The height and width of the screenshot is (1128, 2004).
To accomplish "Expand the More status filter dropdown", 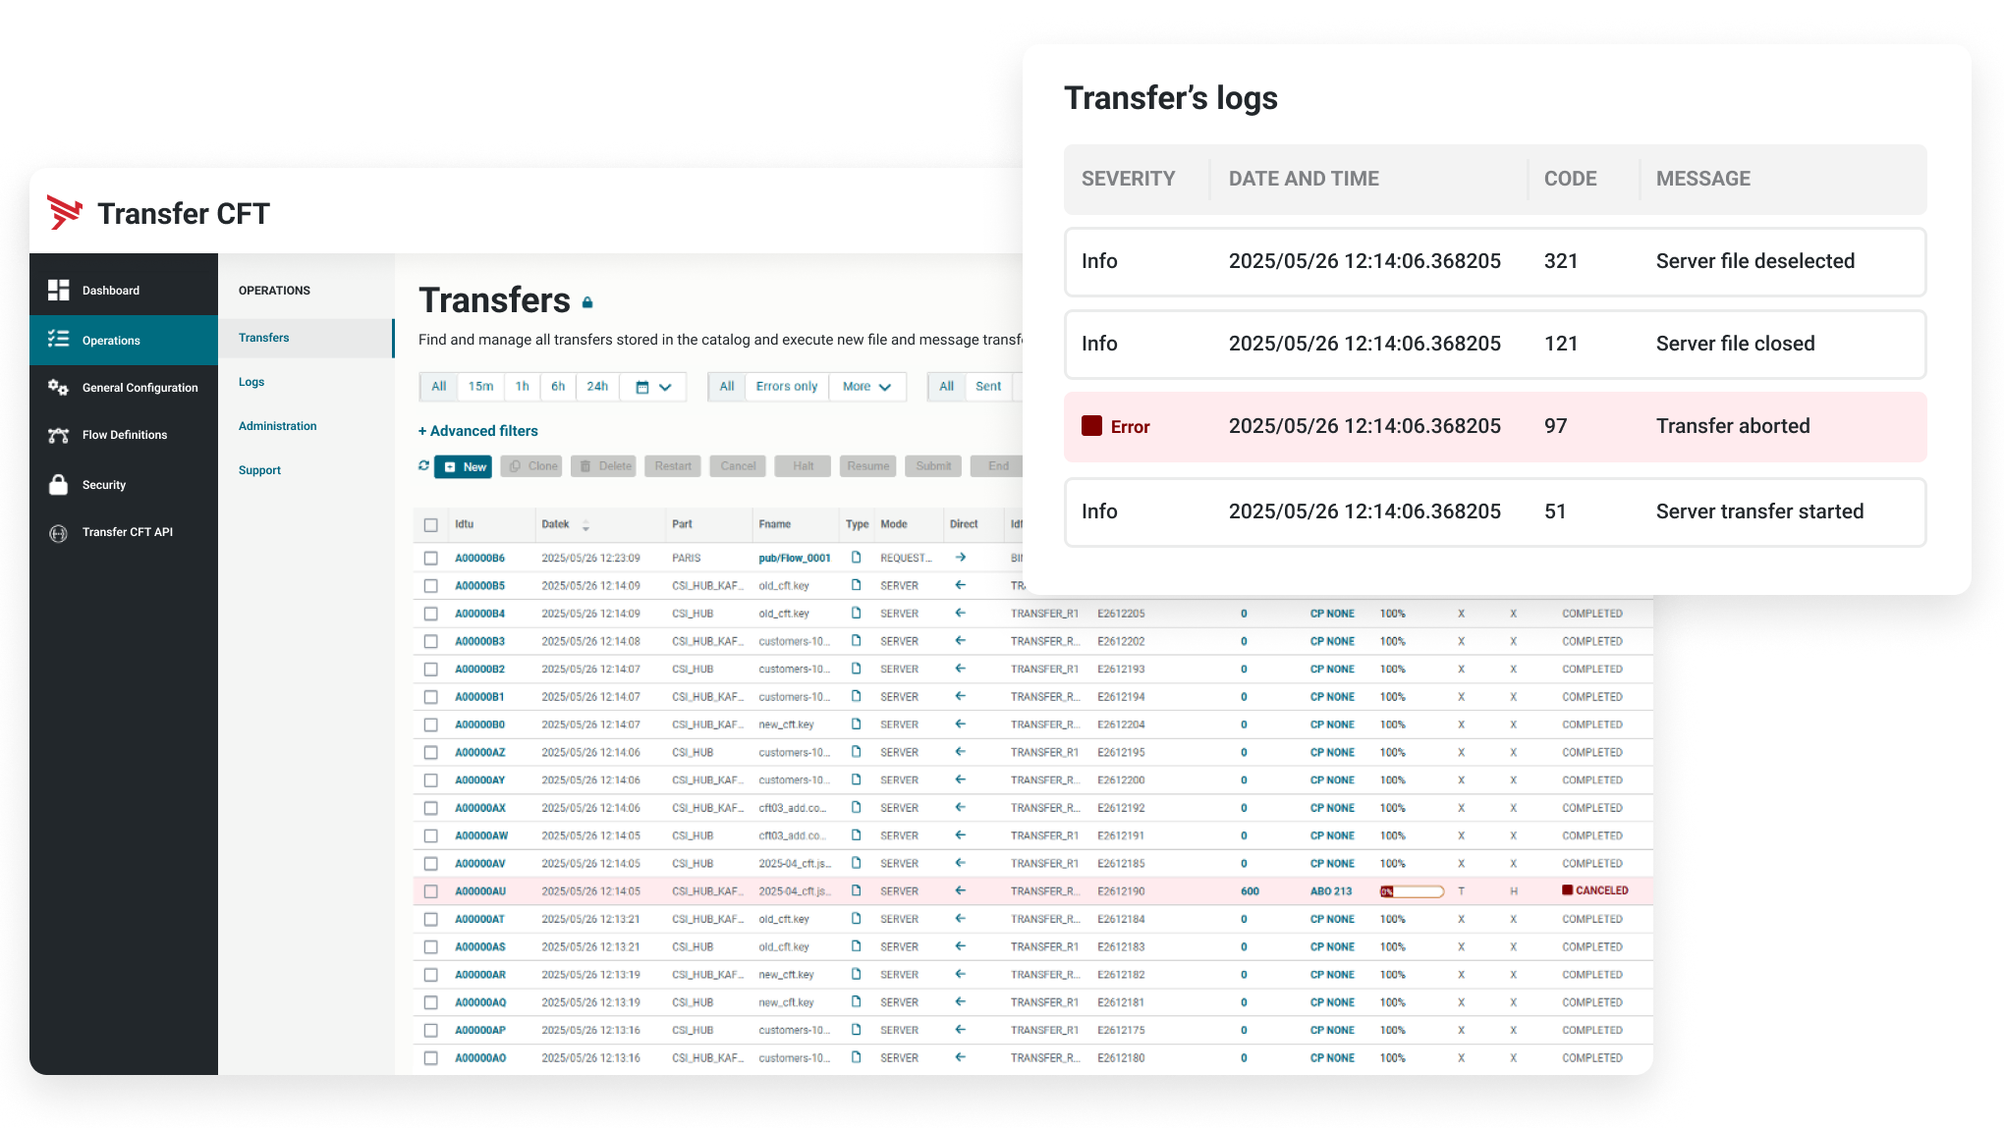I will (866, 387).
